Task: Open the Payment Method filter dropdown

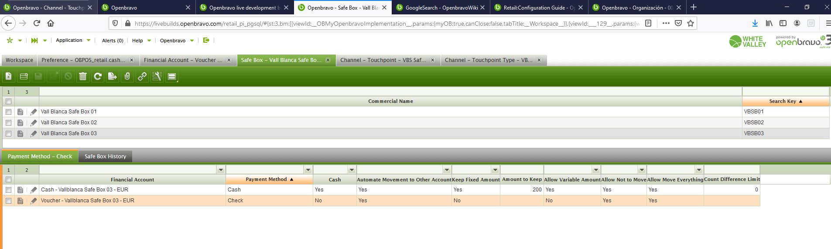Action: point(308,170)
